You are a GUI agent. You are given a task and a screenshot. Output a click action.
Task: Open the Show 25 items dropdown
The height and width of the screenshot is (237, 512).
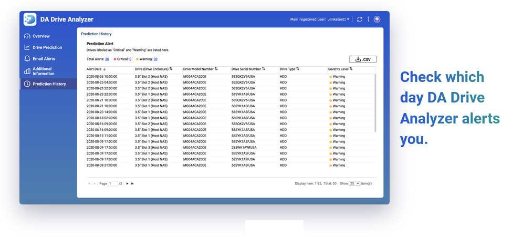(354, 184)
